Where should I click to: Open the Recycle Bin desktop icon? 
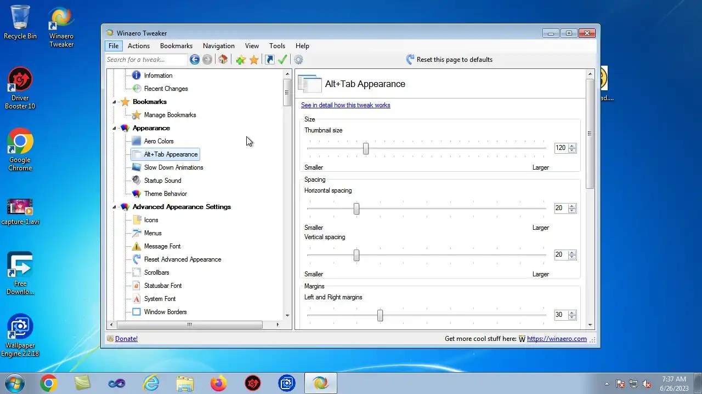(20, 22)
